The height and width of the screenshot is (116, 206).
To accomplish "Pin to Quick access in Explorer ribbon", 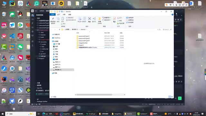I will pos(53,20).
